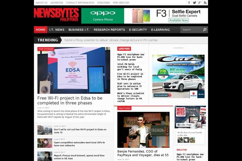Open the I.T. News menu

pyautogui.click(x=57, y=29)
